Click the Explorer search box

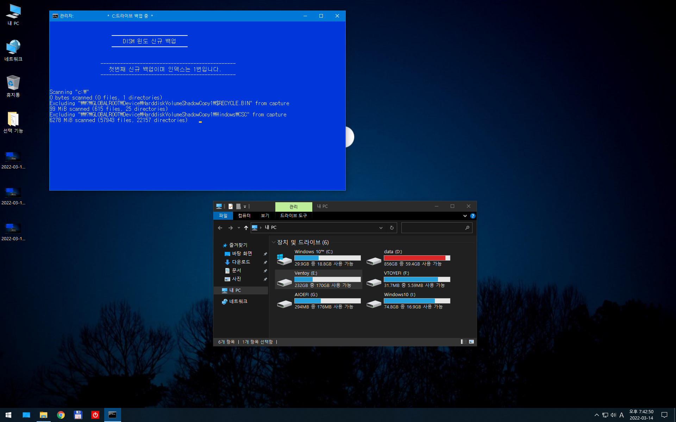[437, 228]
